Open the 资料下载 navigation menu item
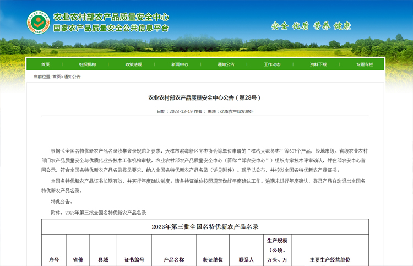This screenshot has height=266, width=413. click(318, 64)
